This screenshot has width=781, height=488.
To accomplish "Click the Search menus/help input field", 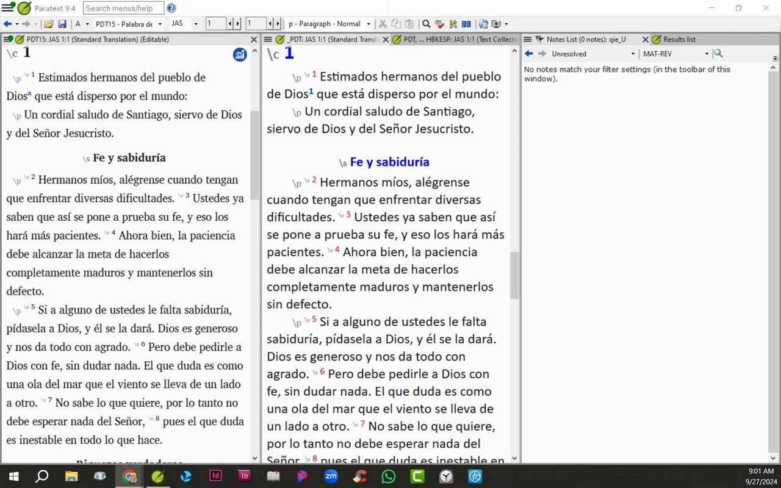I will (x=123, y=8).
